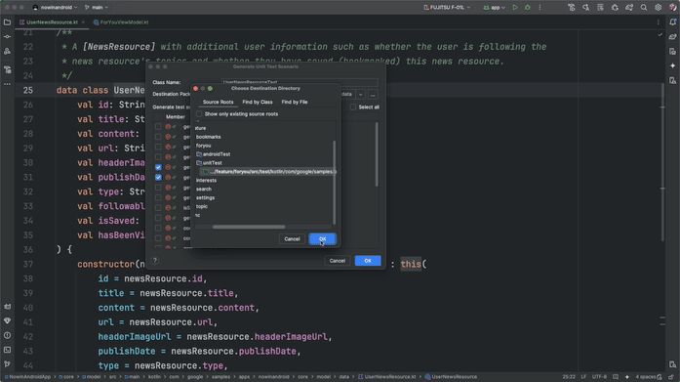Expand the Destination Package dropdown arrow

pyautogui.click(x=360, y=94)
